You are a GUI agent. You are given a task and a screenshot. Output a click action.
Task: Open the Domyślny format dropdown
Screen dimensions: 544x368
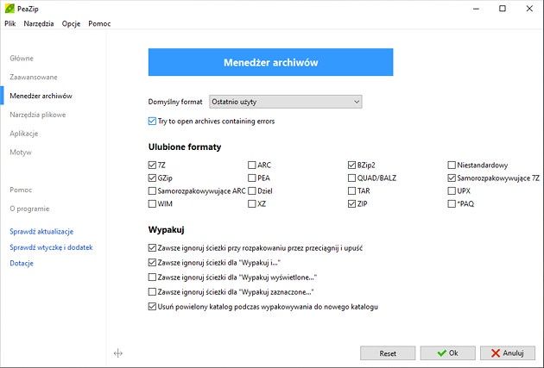(x=286, y=102)
